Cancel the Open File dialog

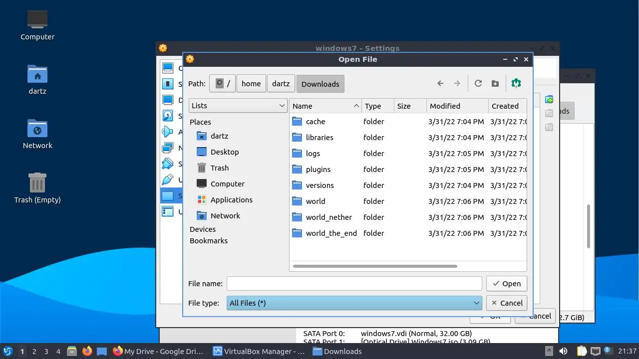(506, 303)
